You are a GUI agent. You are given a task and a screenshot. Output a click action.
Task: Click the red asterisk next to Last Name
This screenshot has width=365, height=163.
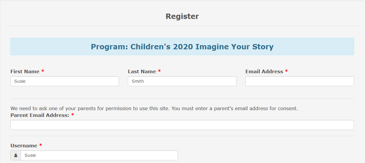coord(159,71)
